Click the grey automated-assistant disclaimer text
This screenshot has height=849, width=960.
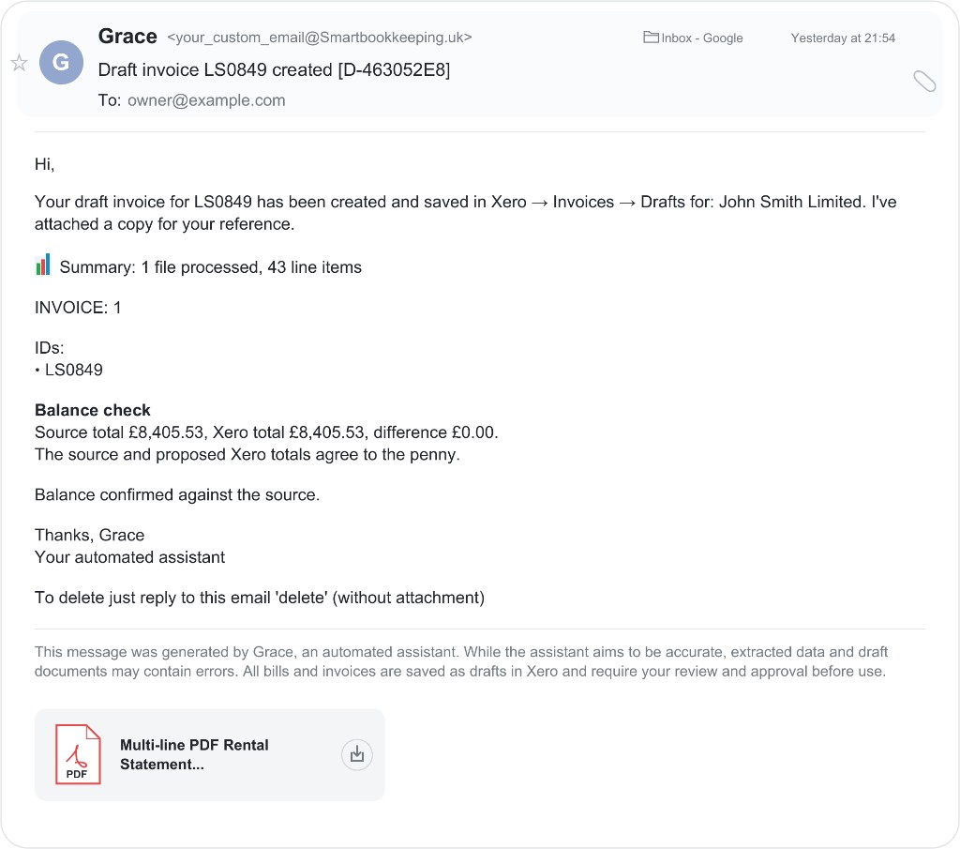pyautogui.click(x=461, y=661)
